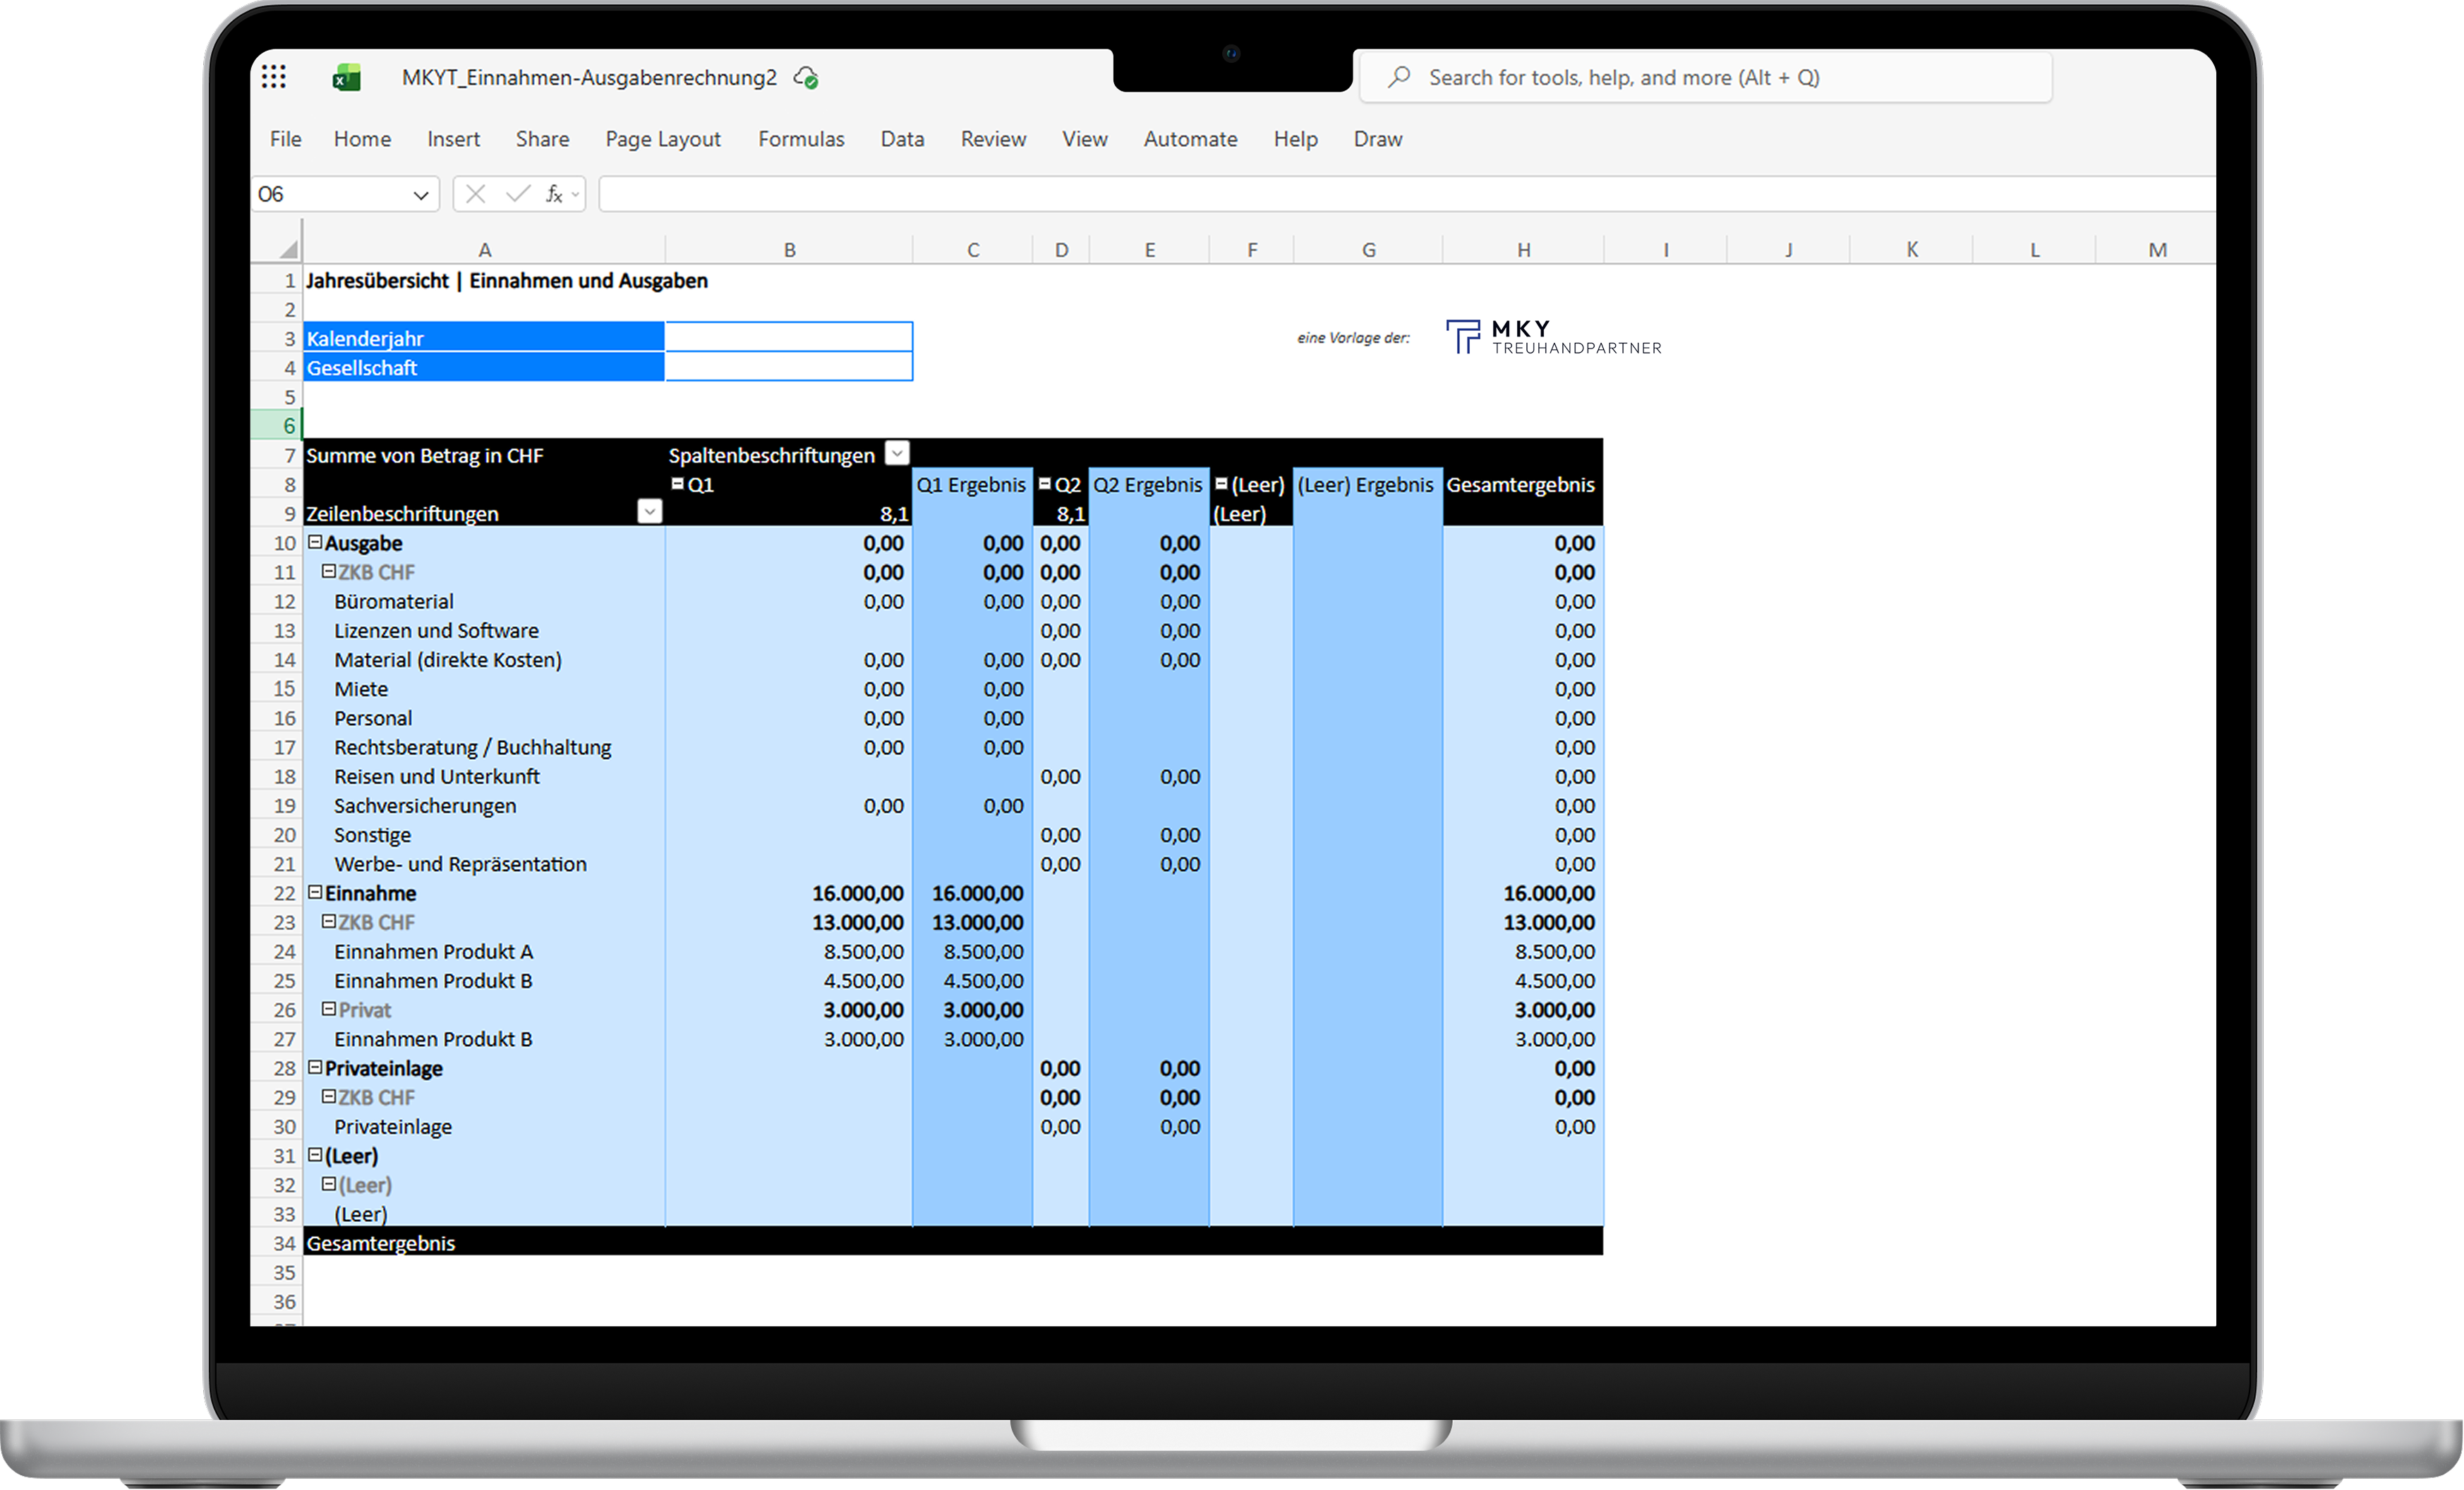Collapse the Einnahme row group
The width and height of the screenshot is (2464, 1490).
point(315,892)
